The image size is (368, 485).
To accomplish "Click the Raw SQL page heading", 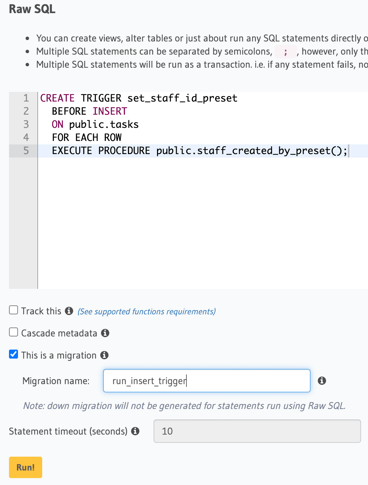I will [31, 9].
